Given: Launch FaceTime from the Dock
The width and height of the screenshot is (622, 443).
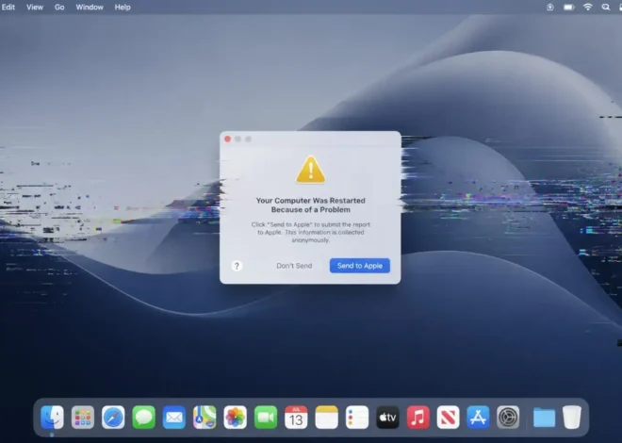Looking at the screenshot, I should [266, 418].
